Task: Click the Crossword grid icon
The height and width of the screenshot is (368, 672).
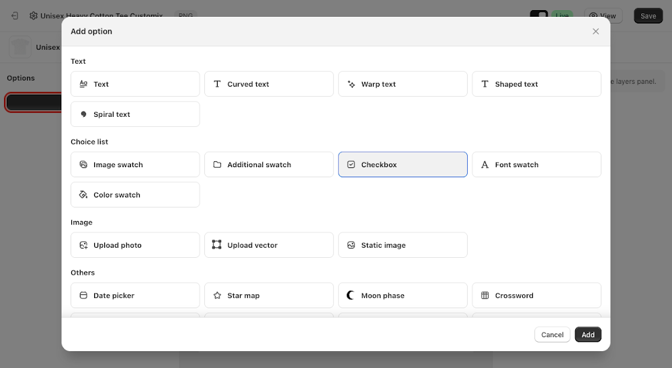Action: tap(485, 295)
